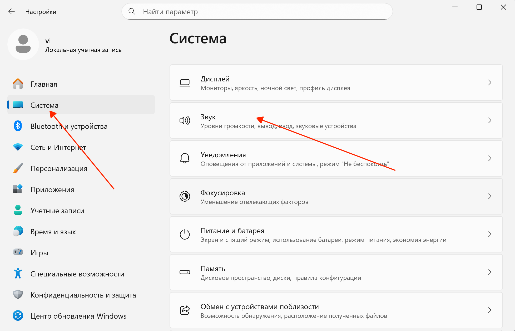Open the Фокусировка settings title
This screenshot has height=331, width=515.
(223, 193)
